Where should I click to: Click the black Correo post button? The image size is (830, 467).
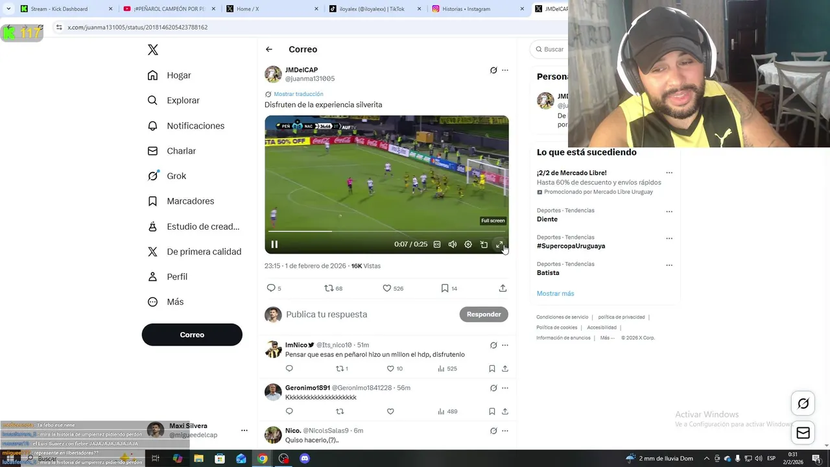(x=192, y=335)
